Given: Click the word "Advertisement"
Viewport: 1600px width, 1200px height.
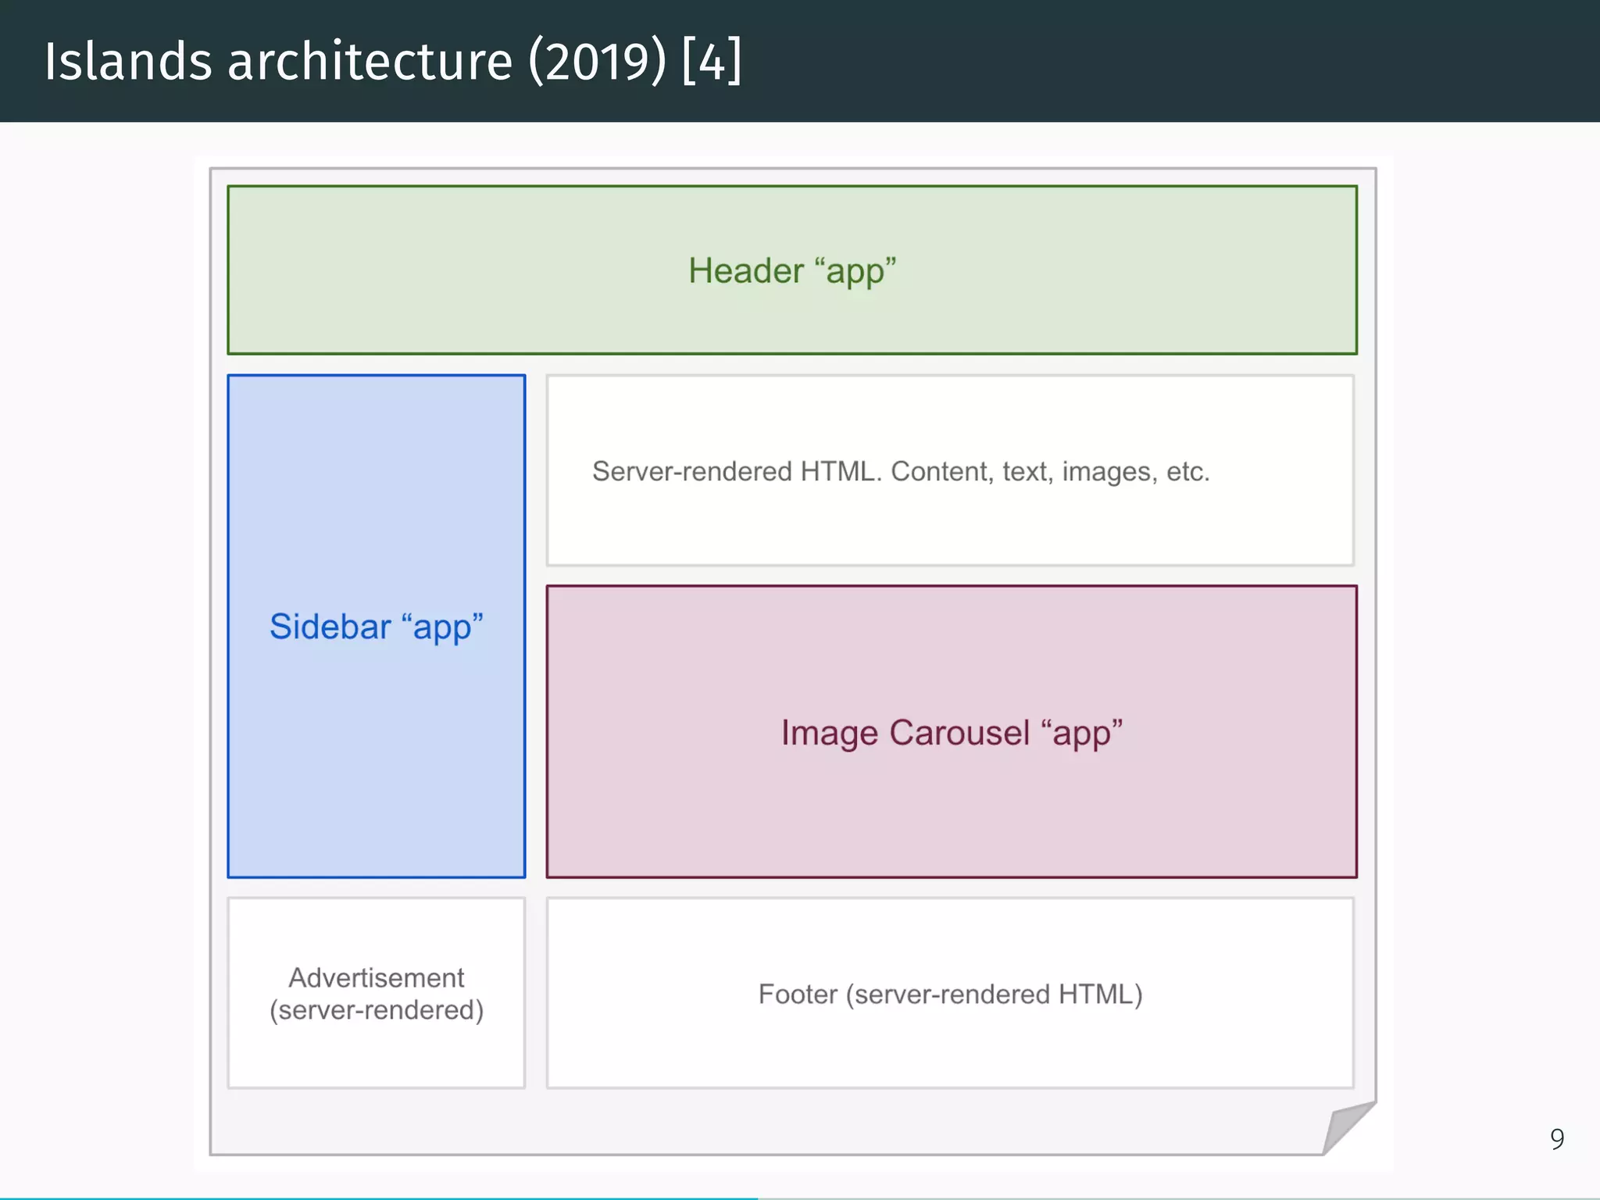Looking at the screenshot, I should [x=376, y=977].
